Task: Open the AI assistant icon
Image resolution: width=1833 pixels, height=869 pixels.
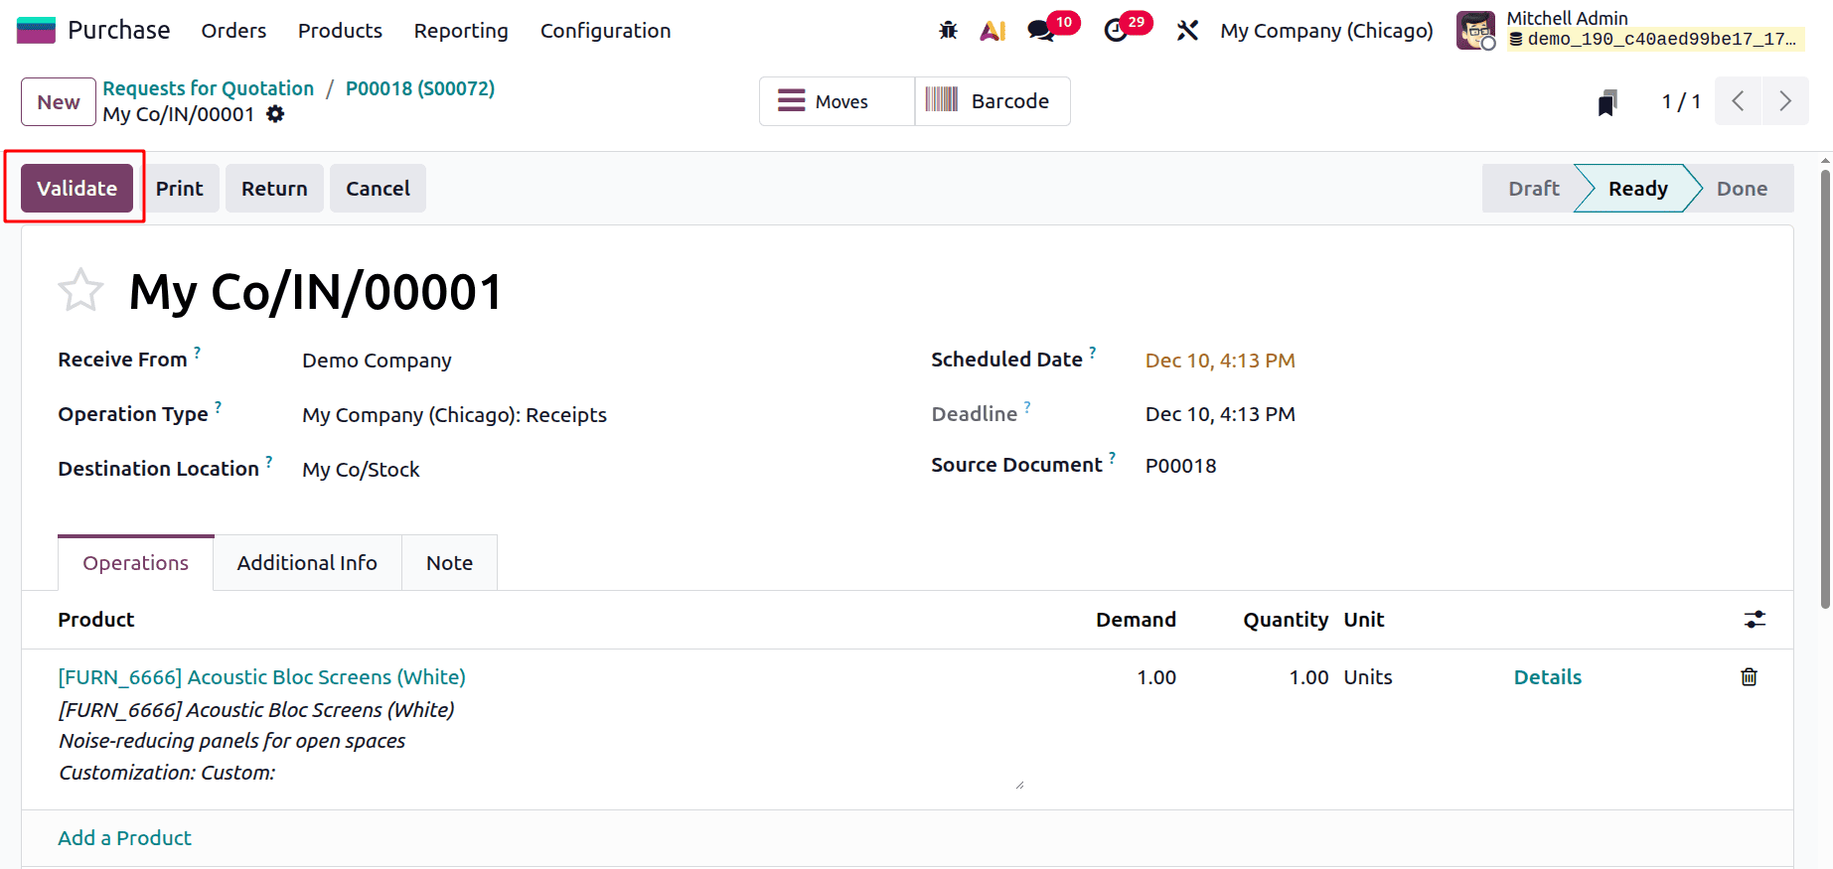Action: (x=993, y=31)
